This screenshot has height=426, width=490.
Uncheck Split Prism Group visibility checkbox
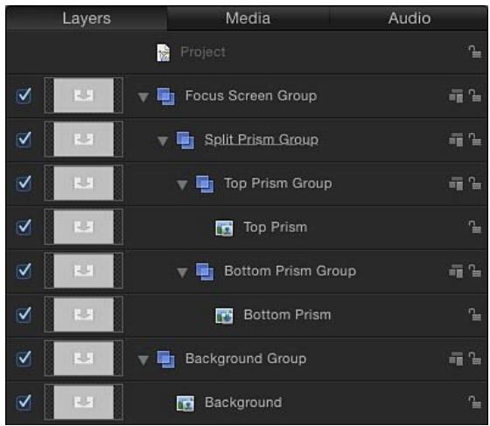[24, 139]
